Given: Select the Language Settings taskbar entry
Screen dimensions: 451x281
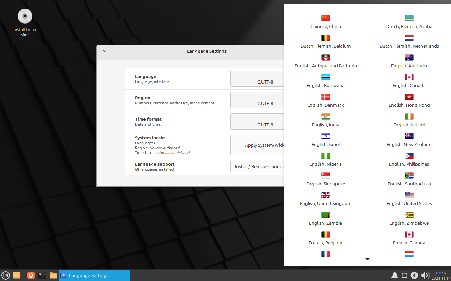Looking at the screenshot, I should click(94, 275).
